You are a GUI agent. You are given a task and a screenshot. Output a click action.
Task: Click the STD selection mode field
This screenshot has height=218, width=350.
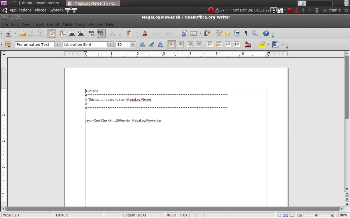183,215
